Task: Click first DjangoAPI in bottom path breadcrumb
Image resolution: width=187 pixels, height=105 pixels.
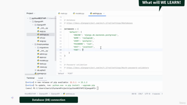Action: 43,94
